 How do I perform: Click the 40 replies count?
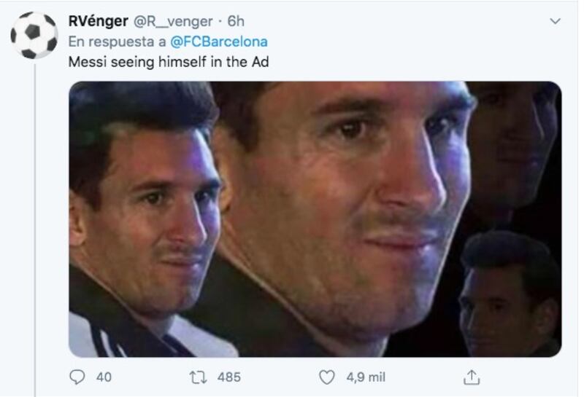tap(104, 377)
